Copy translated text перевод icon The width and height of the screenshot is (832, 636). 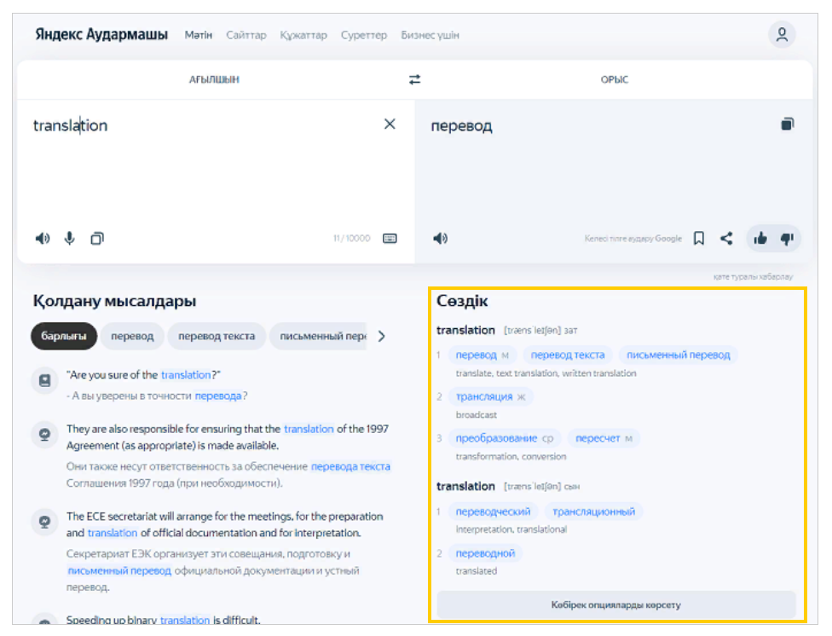(787, 124)
